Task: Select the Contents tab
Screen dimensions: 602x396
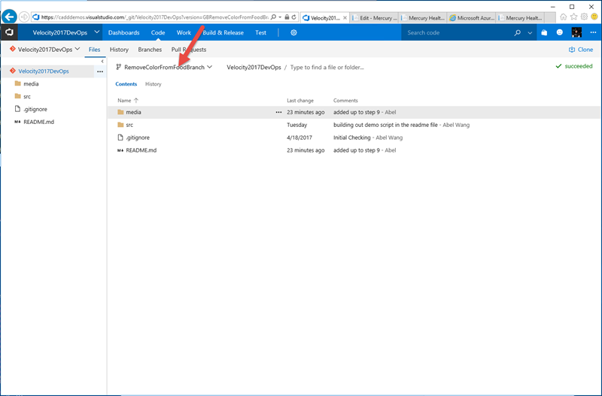Action: [126, 84]
